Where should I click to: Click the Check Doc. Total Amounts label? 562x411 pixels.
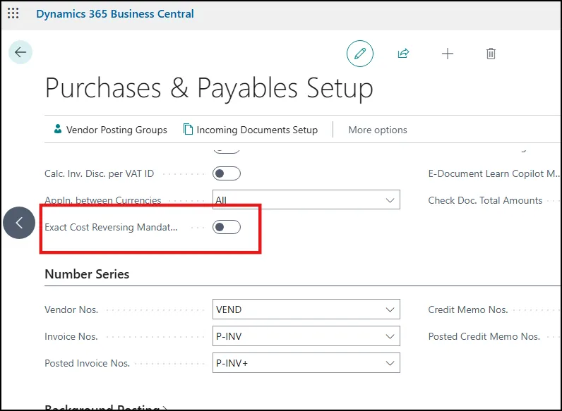click(x=485, y=200)
